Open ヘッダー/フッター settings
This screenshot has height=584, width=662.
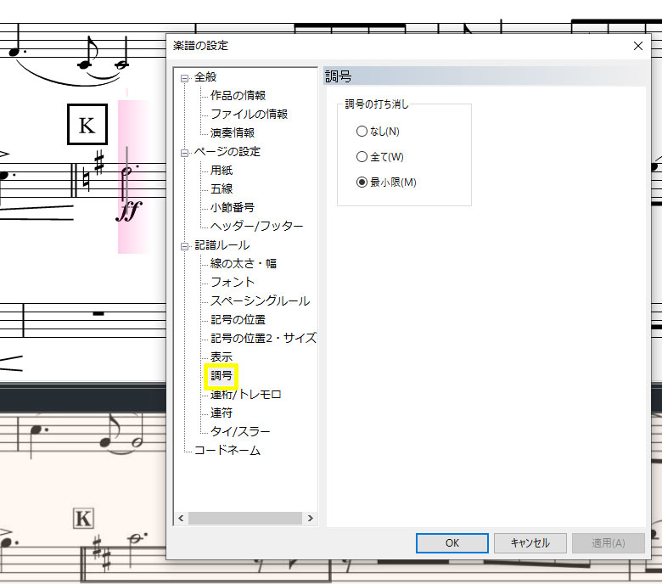click(x=256, y=227)
